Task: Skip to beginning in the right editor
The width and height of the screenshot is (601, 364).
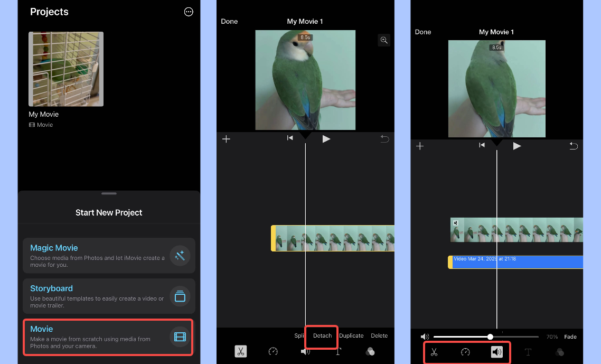Action: click(482, 145)
